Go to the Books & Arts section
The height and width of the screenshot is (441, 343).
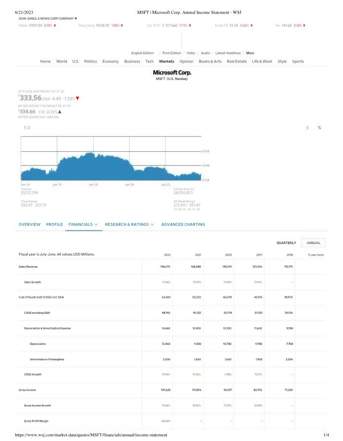coord(210,61)
